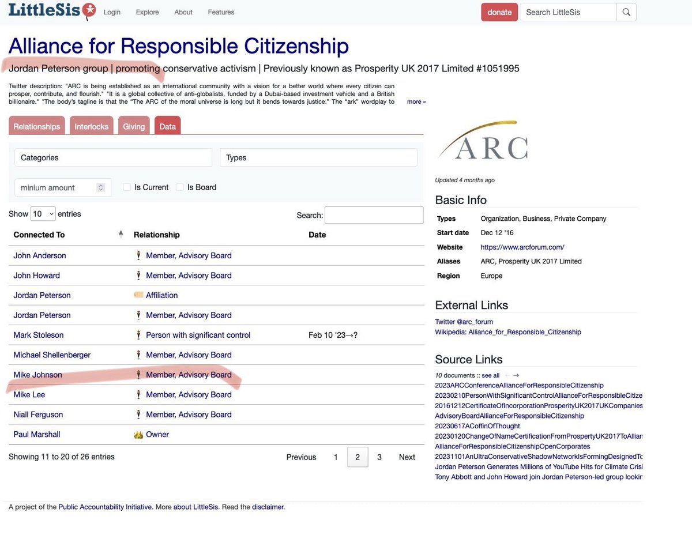
Task: Click see all source documents
Action: (x=491, y=375)
